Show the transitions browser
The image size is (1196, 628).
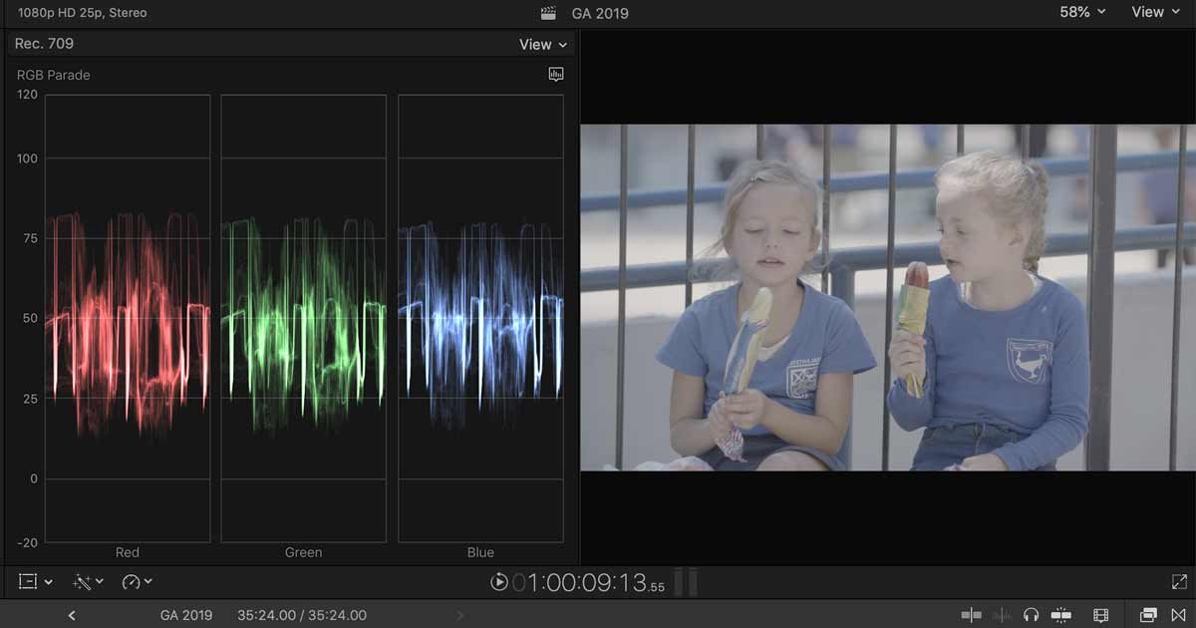1179,616
